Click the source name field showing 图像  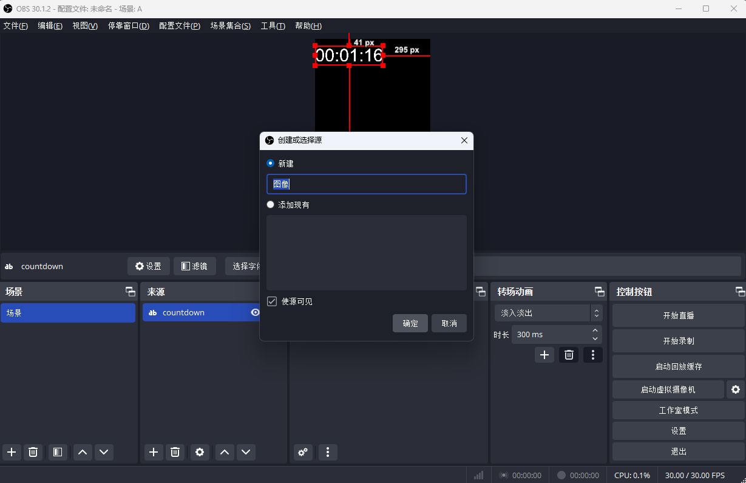pyautogui.click(x=367, y=183)
